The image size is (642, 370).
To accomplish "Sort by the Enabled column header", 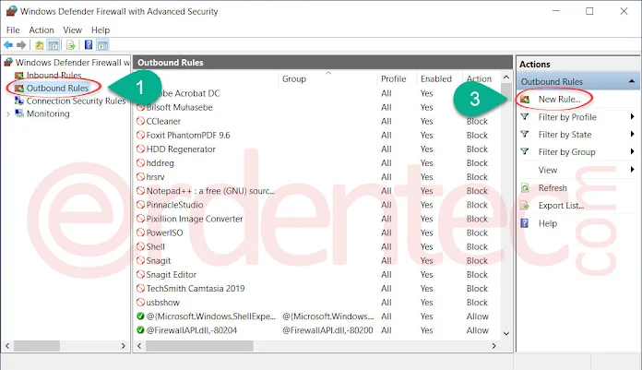I will click(x=436, y=78).
